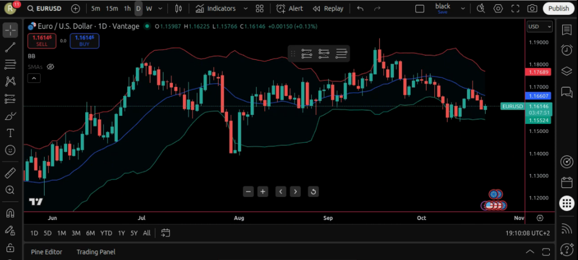
Task: Zoom in the chart with plus button
Action: pos(263,192)
